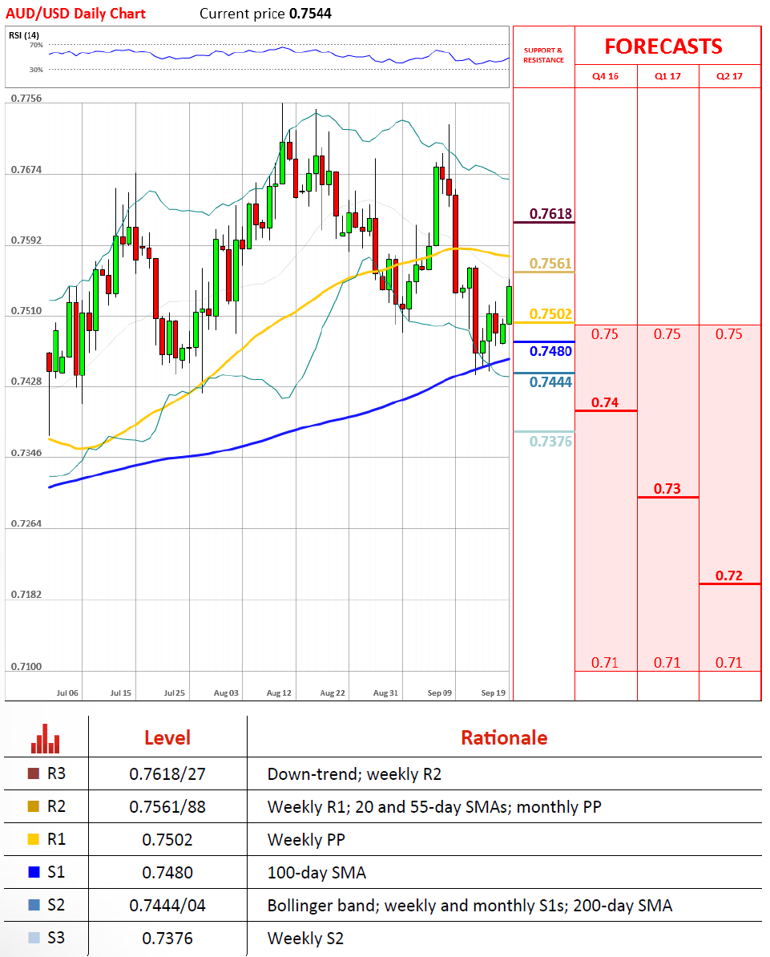Click the R1 yellow color swatch
770x957 pixels.
tap(34, 839)
